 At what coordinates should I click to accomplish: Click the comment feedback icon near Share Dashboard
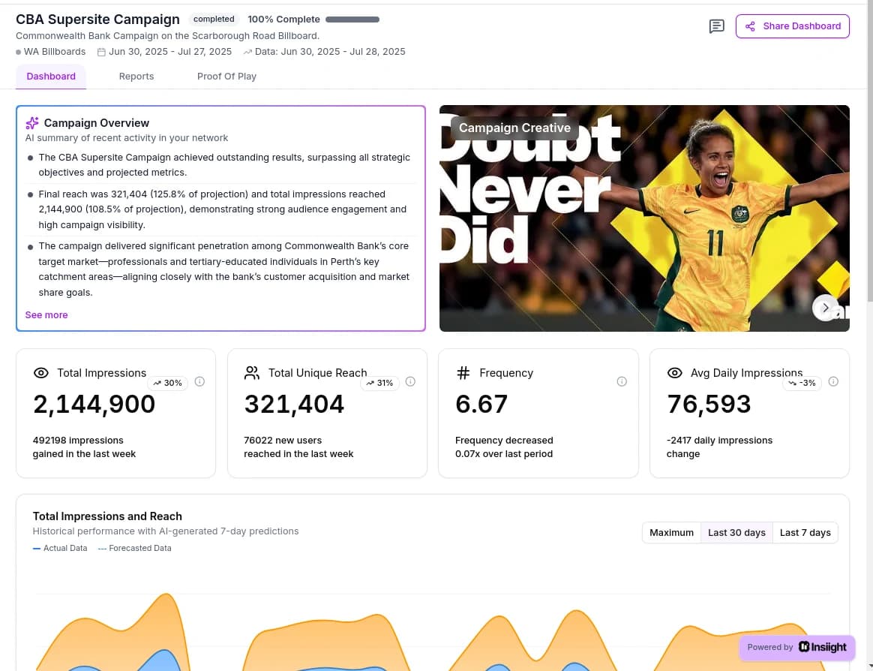click(x=716, y=26)
